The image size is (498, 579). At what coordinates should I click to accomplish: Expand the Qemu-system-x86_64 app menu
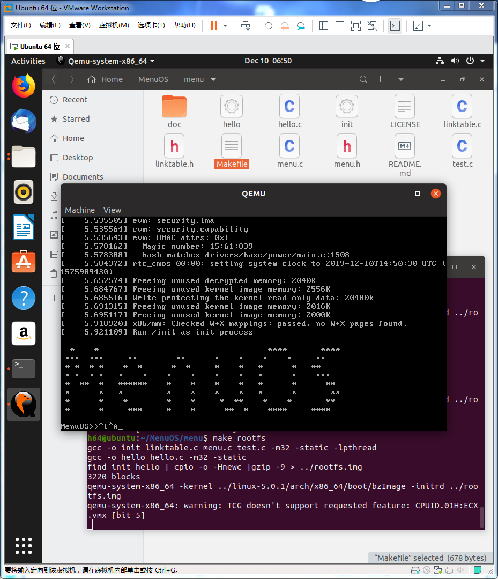click(x=106, y=61)
